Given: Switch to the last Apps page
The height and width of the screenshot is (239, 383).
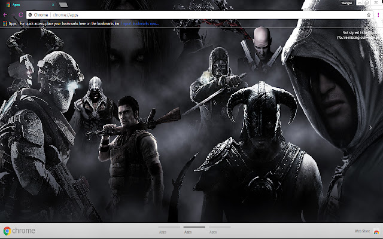Looking at the screenshot, I should (220, 229).
